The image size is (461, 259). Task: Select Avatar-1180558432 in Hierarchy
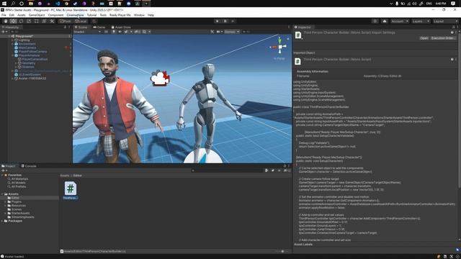click(32, 78)
